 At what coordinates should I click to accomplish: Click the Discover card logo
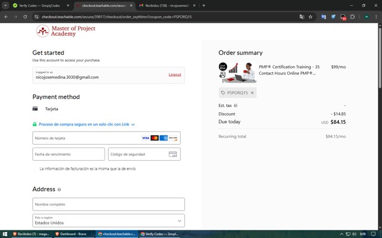[173, 138]
